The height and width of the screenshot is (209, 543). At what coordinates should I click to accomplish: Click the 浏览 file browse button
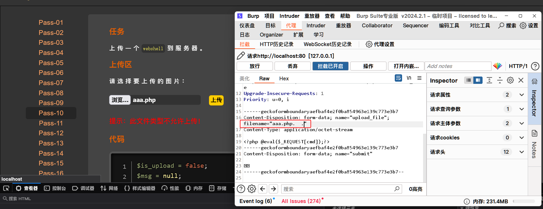[x=120, y=100]
